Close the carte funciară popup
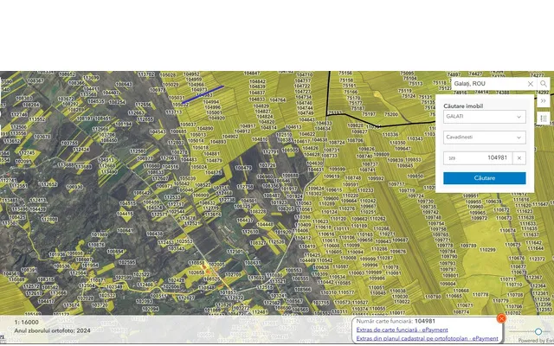 click(501, 318)
